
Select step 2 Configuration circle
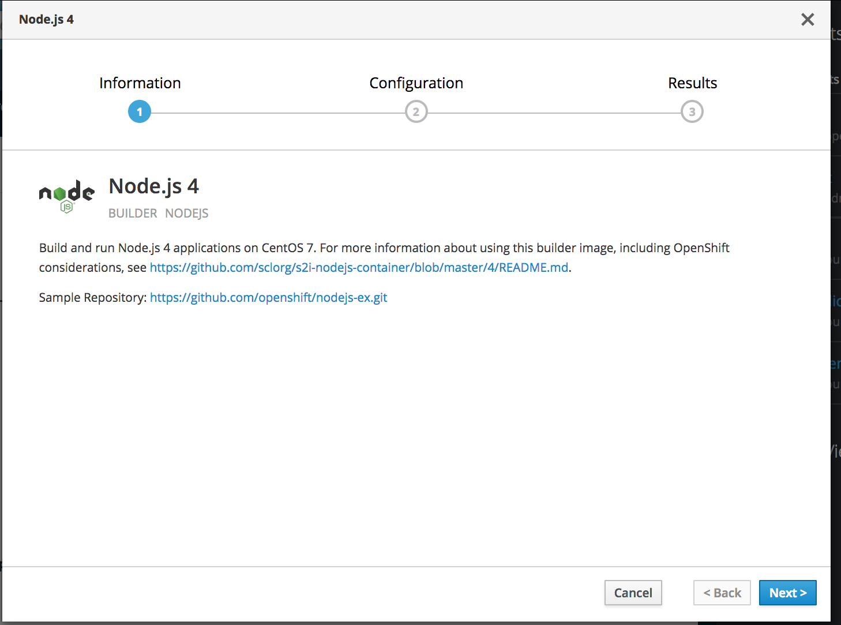(x=416, y=111)
